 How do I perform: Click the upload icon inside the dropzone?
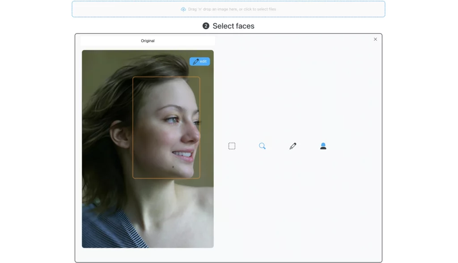[183, 9]
